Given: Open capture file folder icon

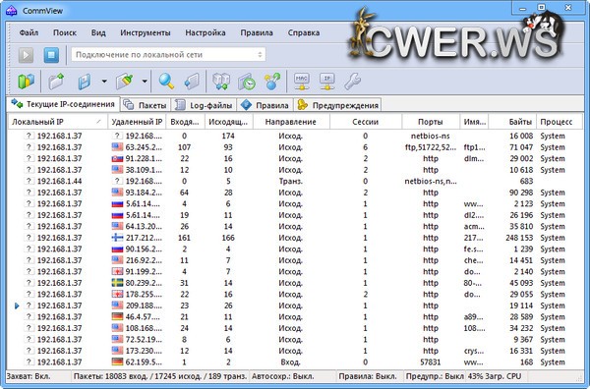Looking at the screenshot, I should pos(56,81).
